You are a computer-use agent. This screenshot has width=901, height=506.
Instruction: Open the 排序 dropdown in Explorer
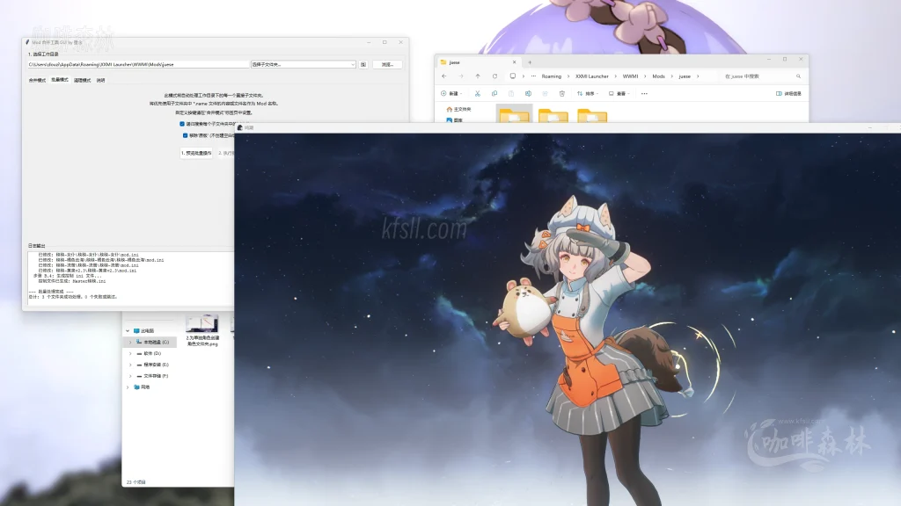point(587,93)
